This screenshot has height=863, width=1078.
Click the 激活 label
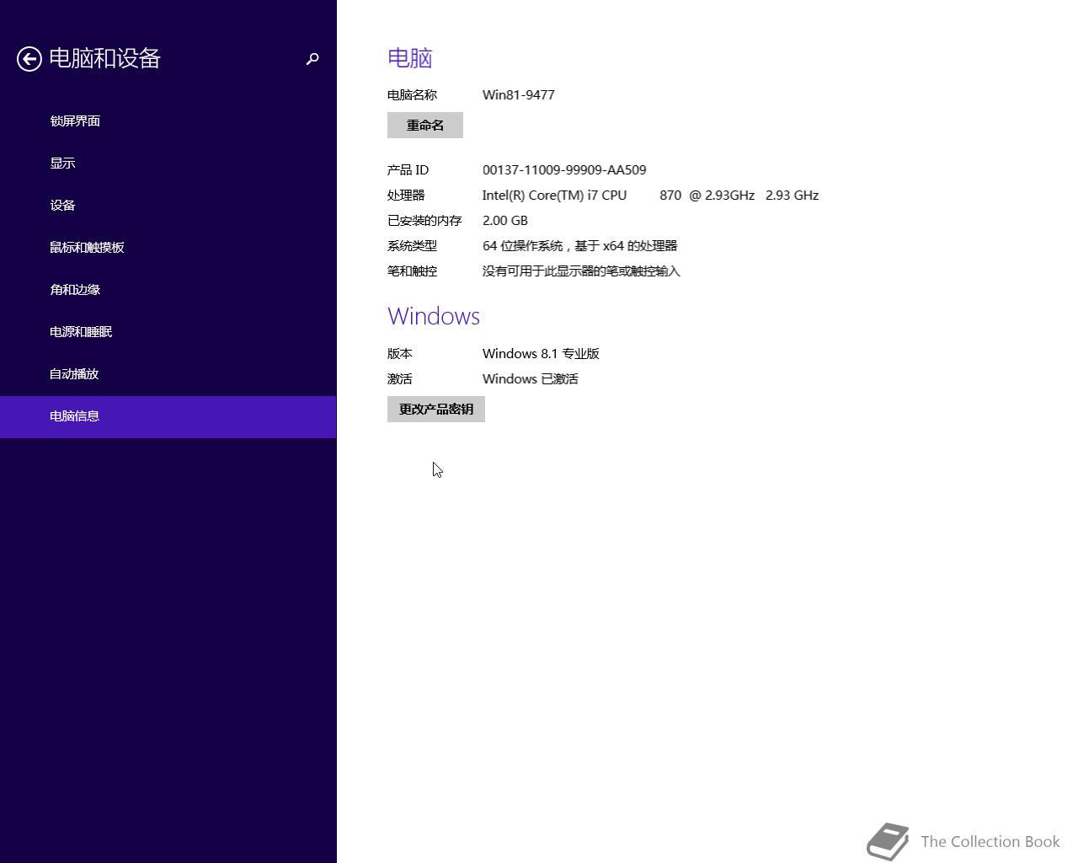point(400,378)
